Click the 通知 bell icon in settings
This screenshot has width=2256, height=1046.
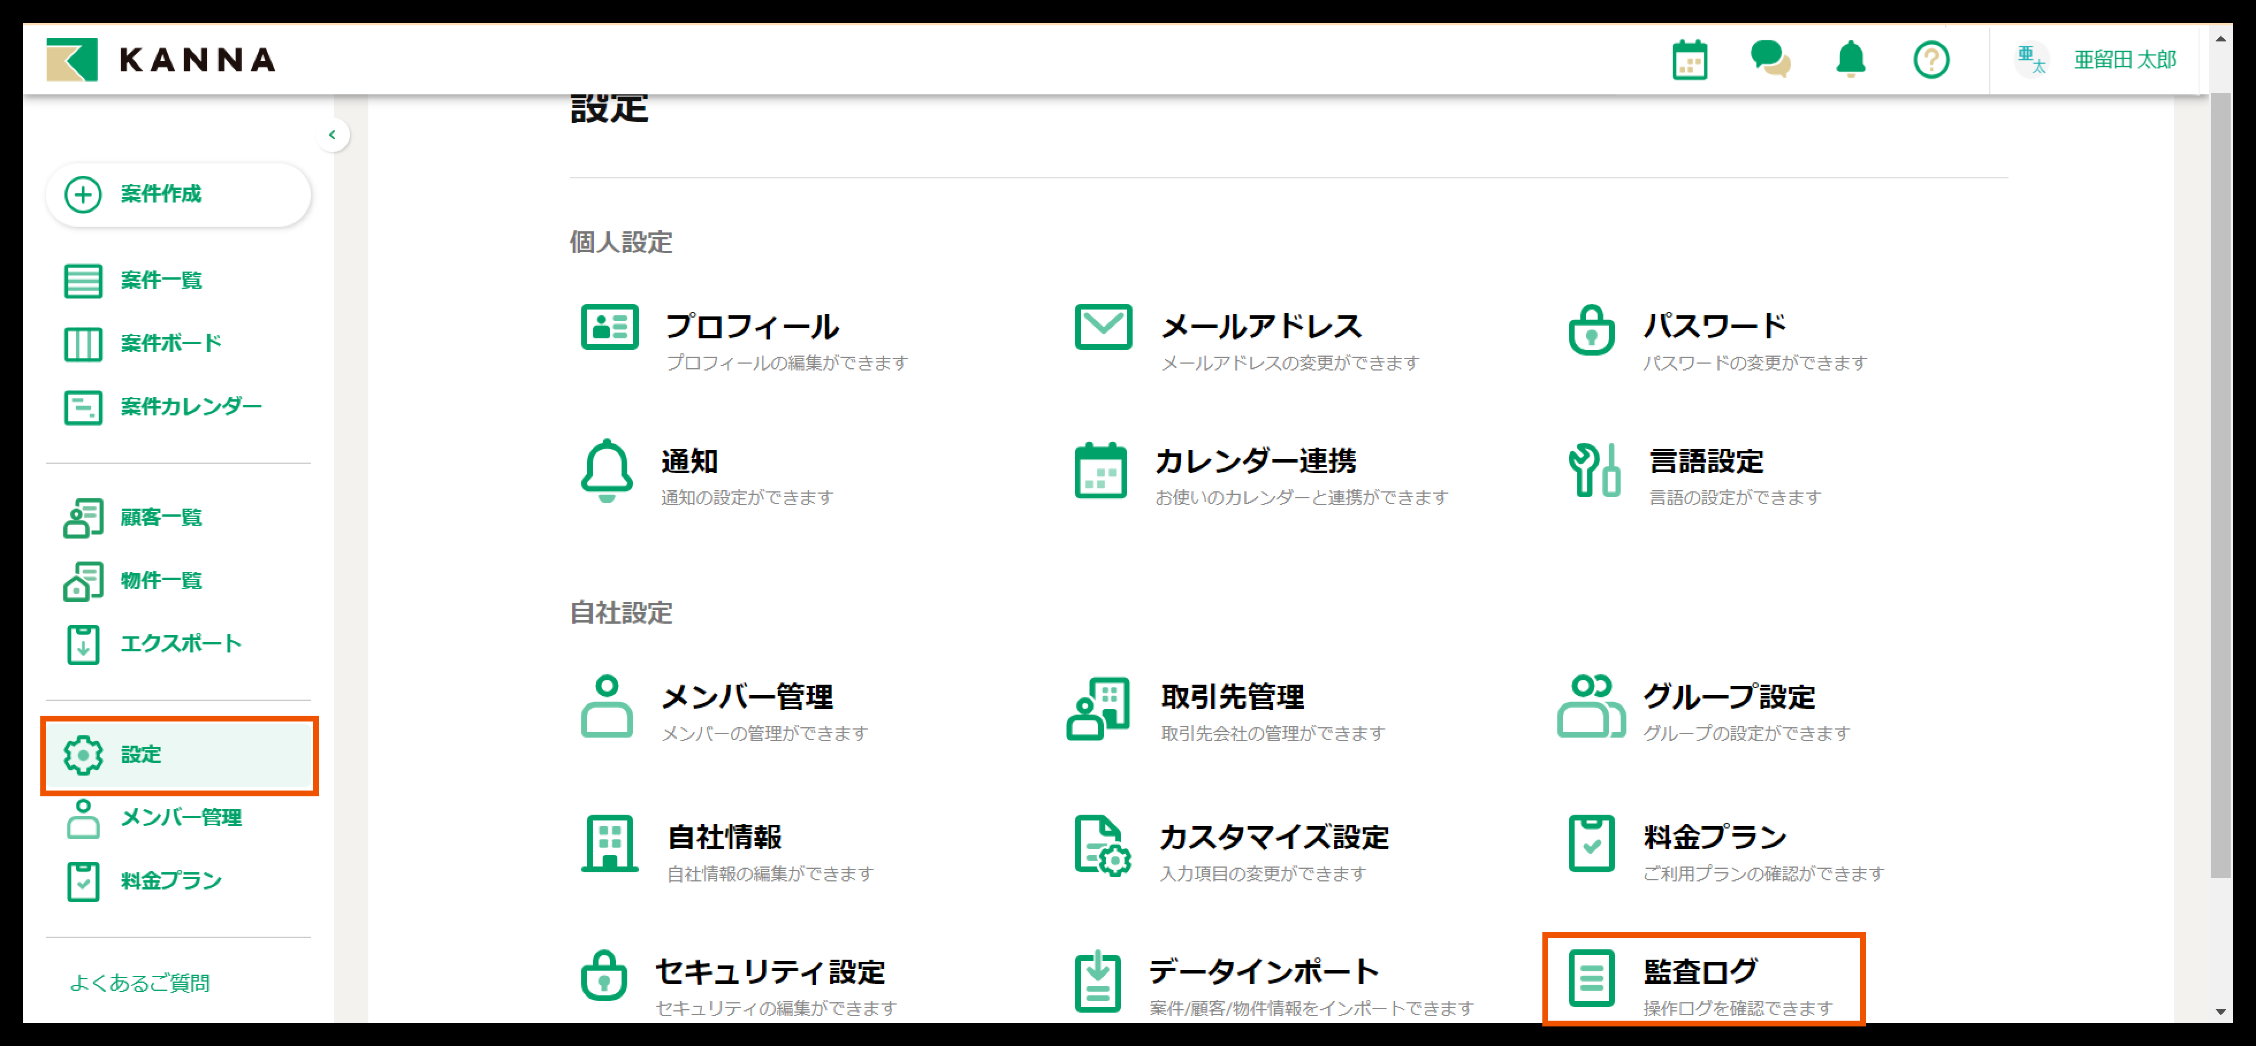(607, 470)
